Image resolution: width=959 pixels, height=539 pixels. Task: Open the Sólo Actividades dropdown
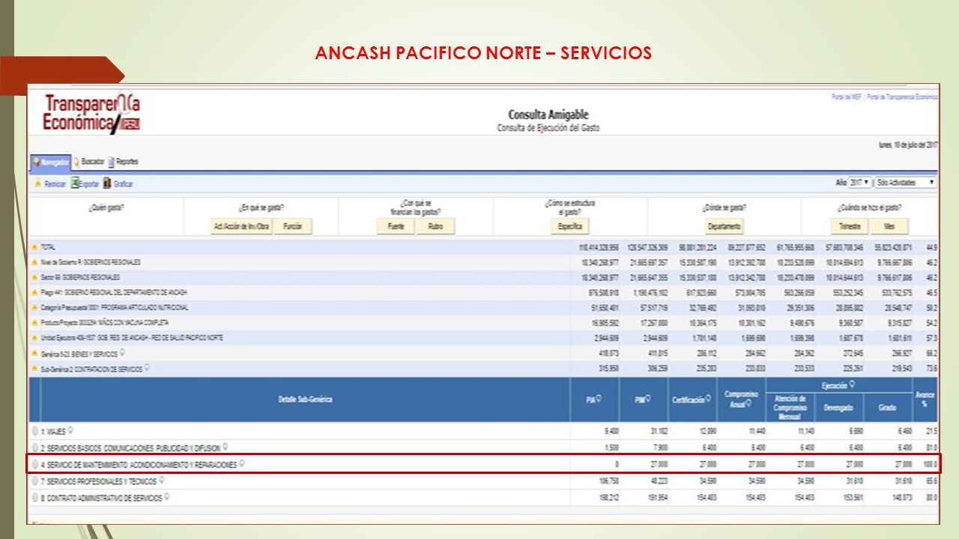[x=906, y=183]
